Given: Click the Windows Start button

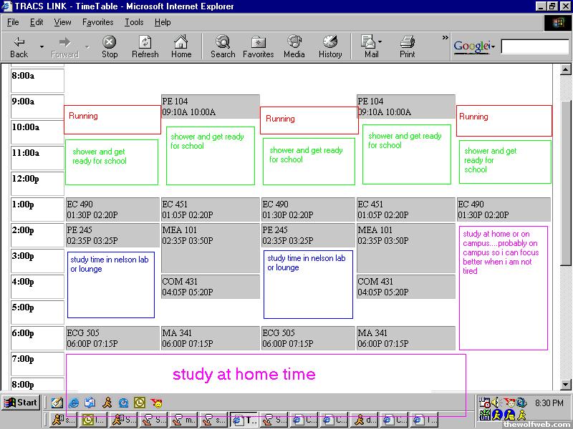Looking at the screenshot, I should point(20,403).
